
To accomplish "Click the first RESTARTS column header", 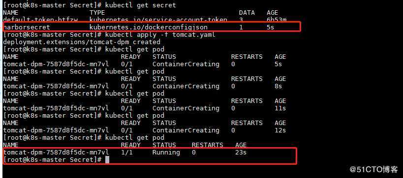I will pyautogui.click(x=247, y=56).
